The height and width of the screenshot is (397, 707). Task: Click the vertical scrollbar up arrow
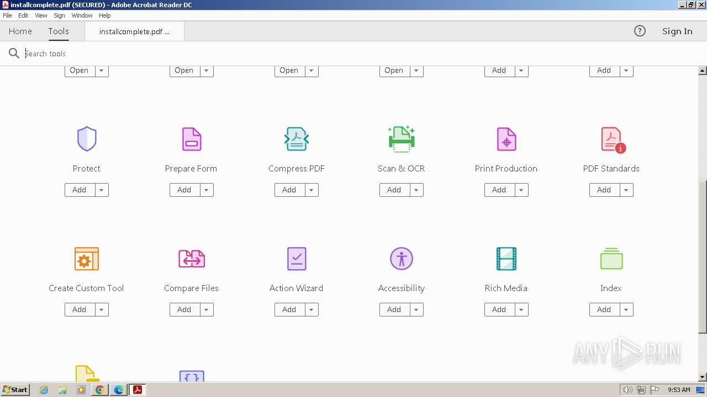[x=703, y=71]
